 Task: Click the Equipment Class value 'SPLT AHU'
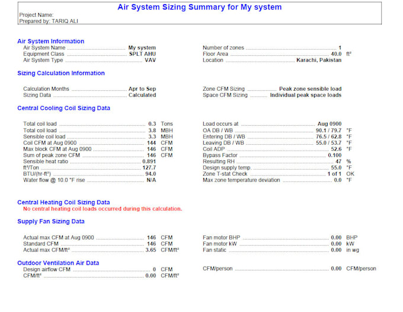point(142,54)
